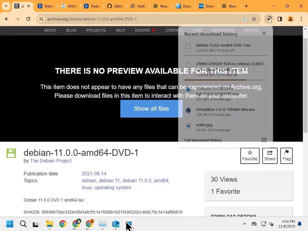Click the water.jpg file icon
Viewport: 308px width, 231px height.
(188, 126)
